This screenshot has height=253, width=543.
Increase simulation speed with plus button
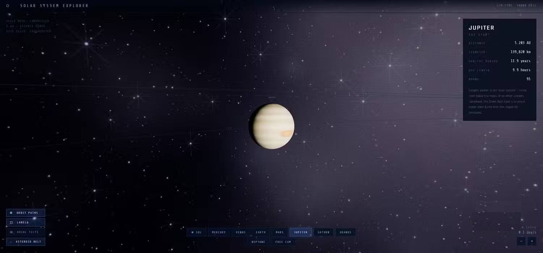(532, 241)
